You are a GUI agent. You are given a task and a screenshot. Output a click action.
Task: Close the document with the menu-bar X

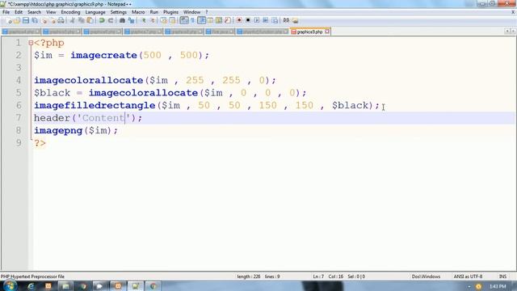[x=513, y=12]
